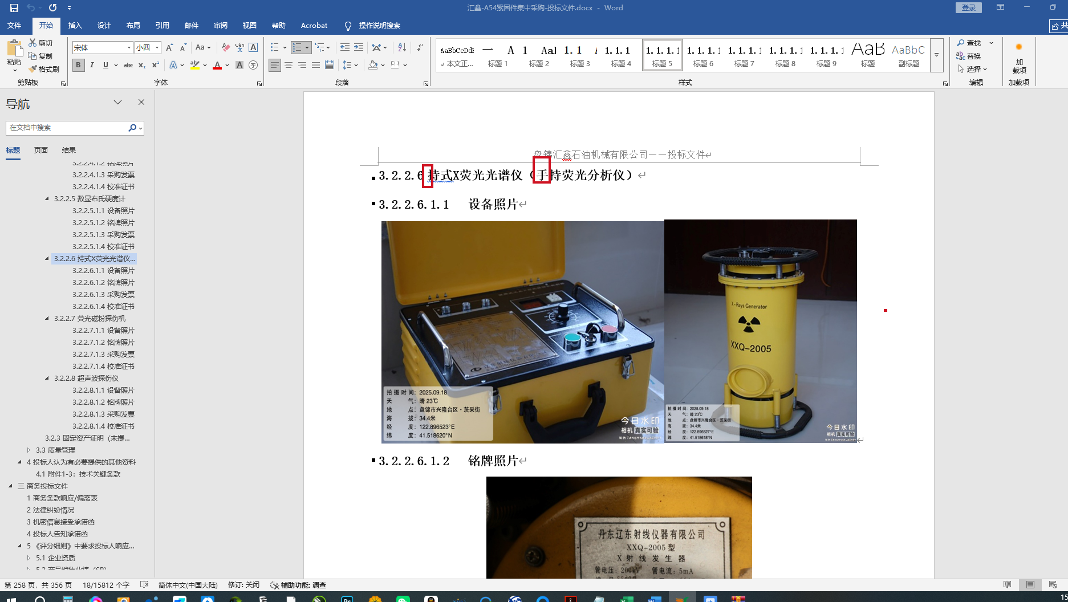Click 查找 (Find) in editing group
The image size is (1068, 602).
(969, 43)
